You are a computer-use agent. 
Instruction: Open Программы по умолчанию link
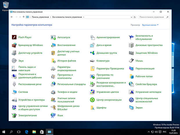(x=105, y=76)
